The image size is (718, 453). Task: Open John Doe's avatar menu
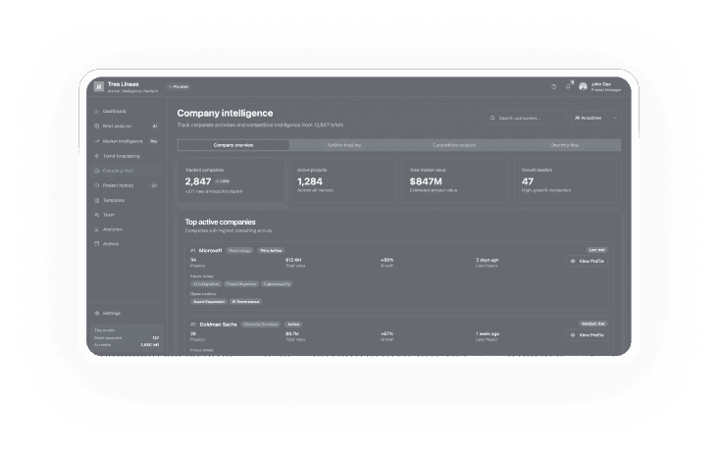(583, 86)
